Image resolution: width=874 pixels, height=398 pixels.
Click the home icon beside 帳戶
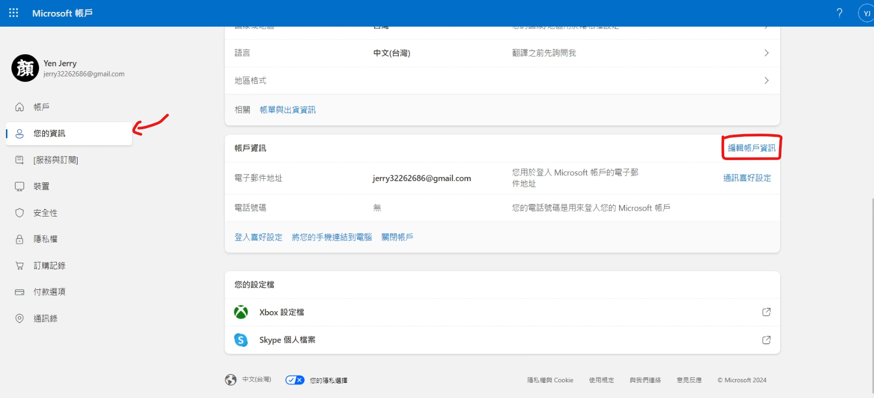20,107
